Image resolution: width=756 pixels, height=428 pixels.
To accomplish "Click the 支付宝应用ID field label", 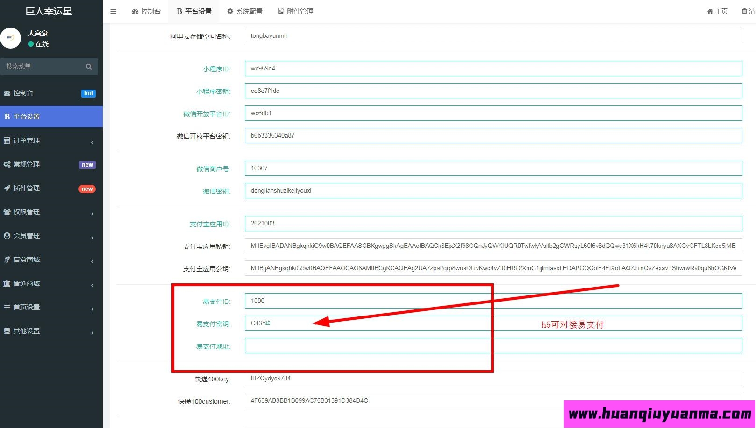I will click(x=210, y=224).
